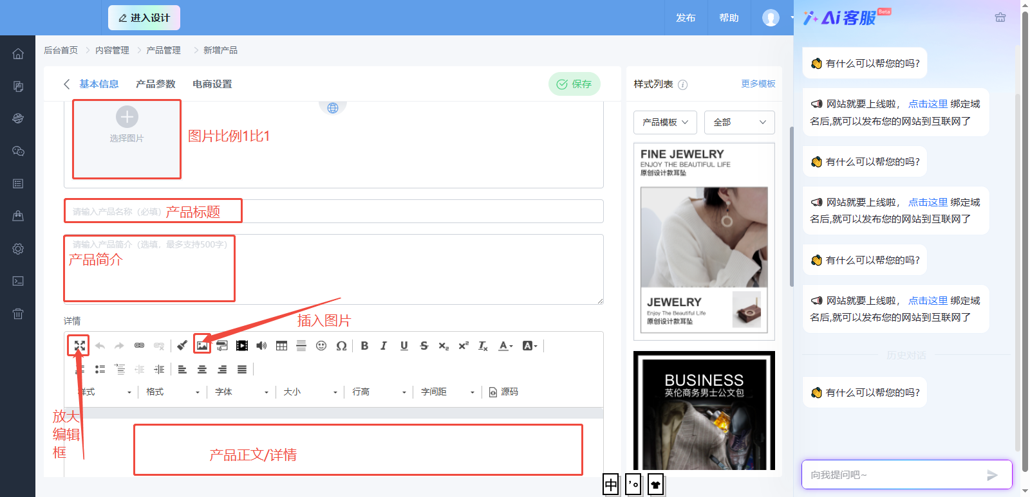Open the background color picker
Viewport: 1030px width, 497px height.
pyautogui.click(x=530, y=346)
